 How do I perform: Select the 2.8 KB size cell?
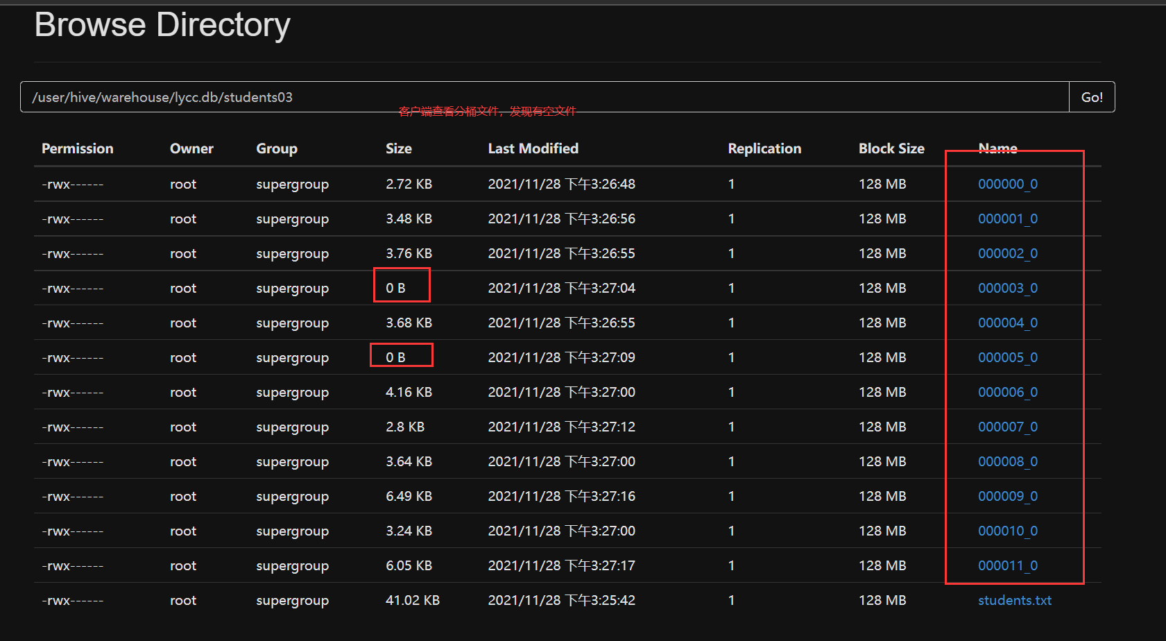tap(405, 427)
